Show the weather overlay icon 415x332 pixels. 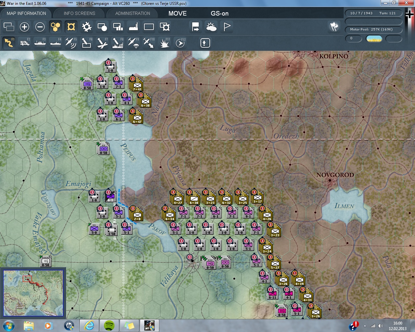coord(211,27)
